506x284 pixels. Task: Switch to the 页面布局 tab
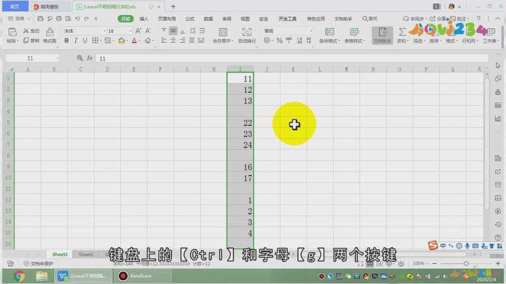click(x=167, y=19)
